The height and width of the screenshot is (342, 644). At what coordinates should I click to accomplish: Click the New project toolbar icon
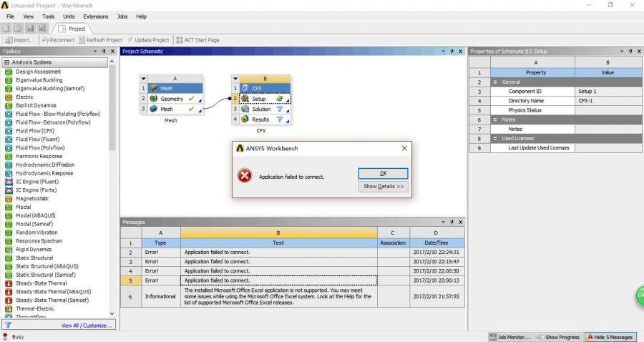click(6, 29)
